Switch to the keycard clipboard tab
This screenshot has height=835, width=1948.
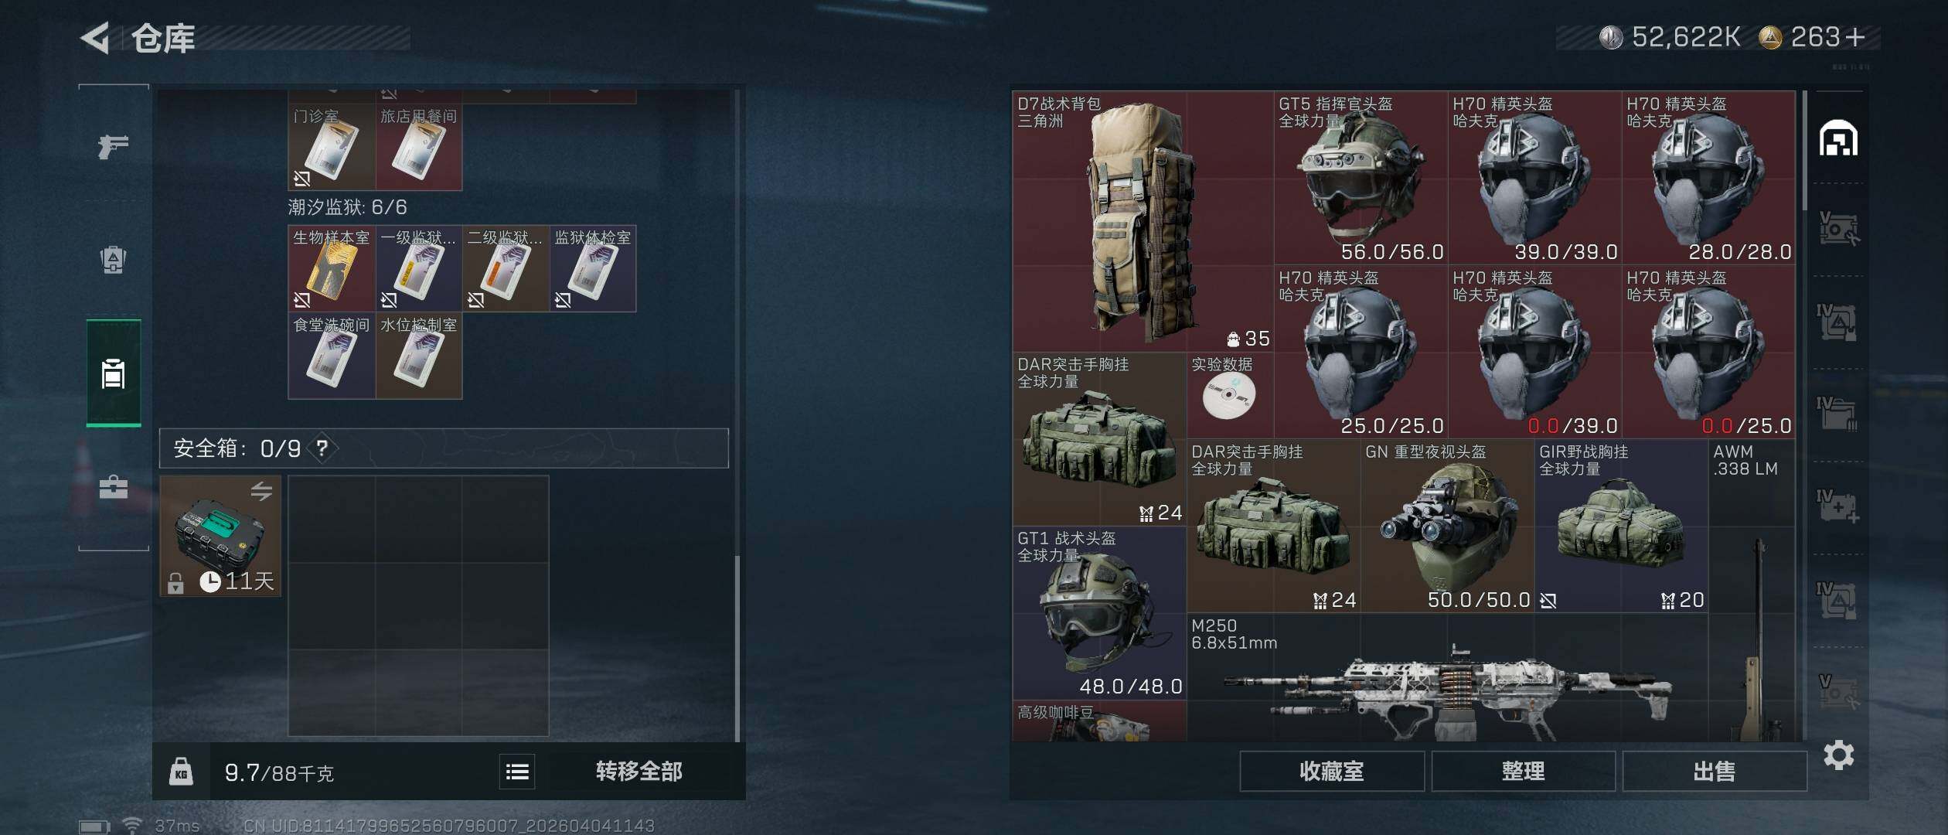(113, 373)
